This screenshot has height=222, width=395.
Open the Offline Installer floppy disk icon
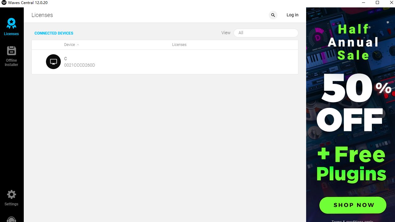[11, 51]
